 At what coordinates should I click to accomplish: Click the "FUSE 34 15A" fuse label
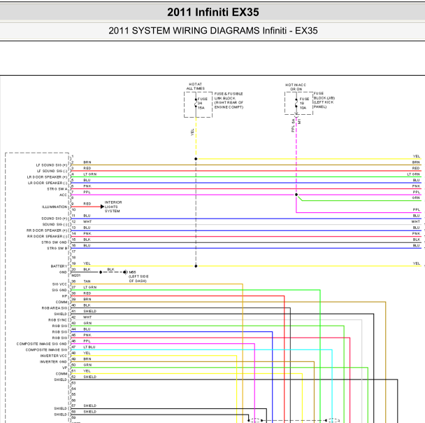pos(203,104)
